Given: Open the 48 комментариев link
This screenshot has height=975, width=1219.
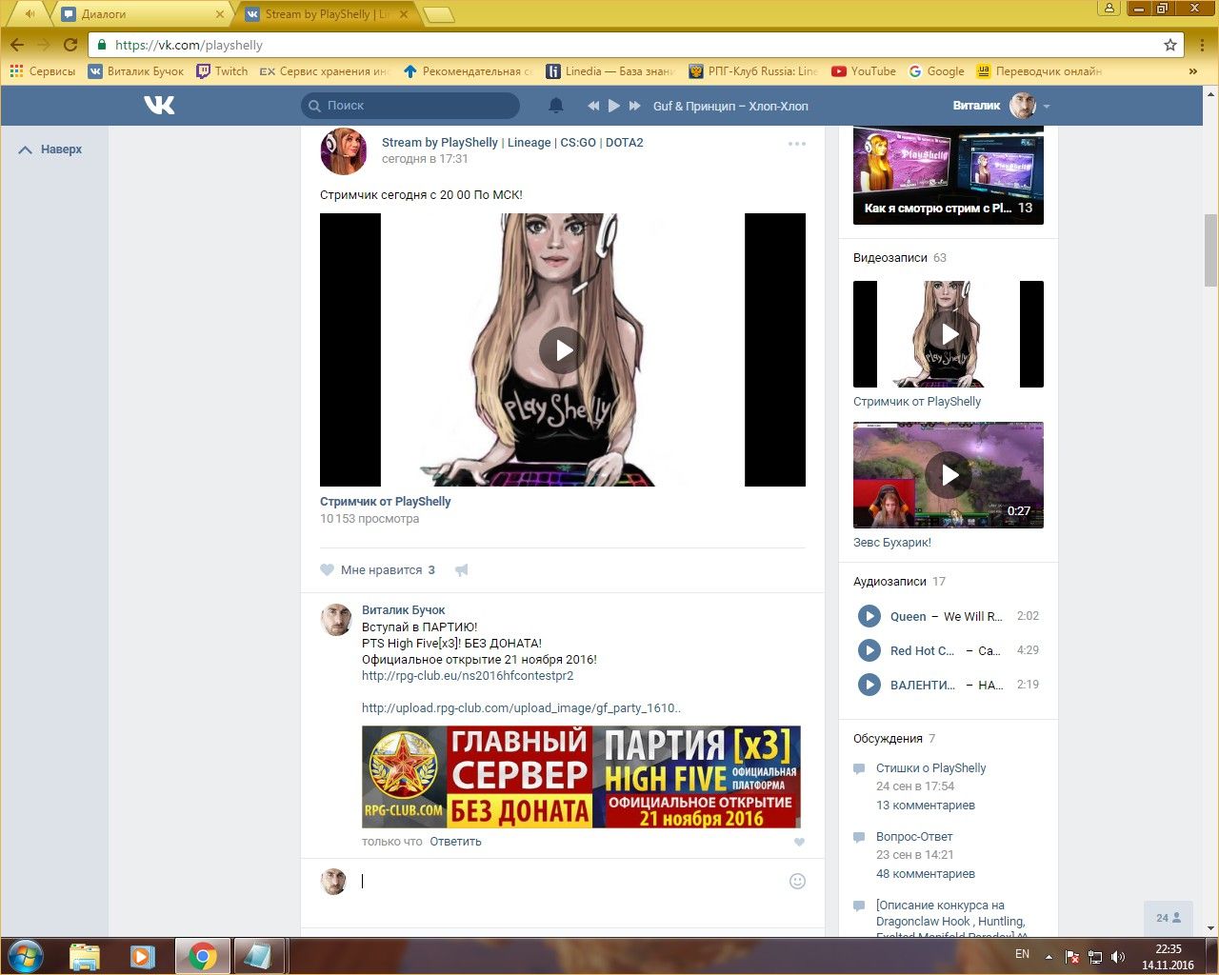Looking at the screenshot, I should pyautogui.click(x=926, y=874).
